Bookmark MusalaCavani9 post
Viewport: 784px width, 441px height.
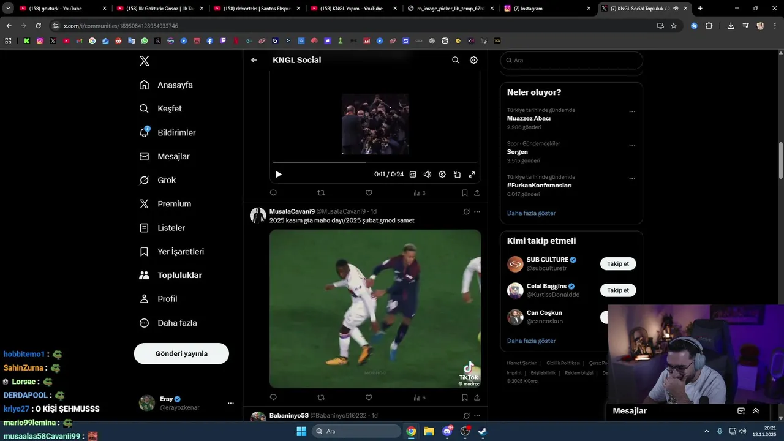coord(465,398)
